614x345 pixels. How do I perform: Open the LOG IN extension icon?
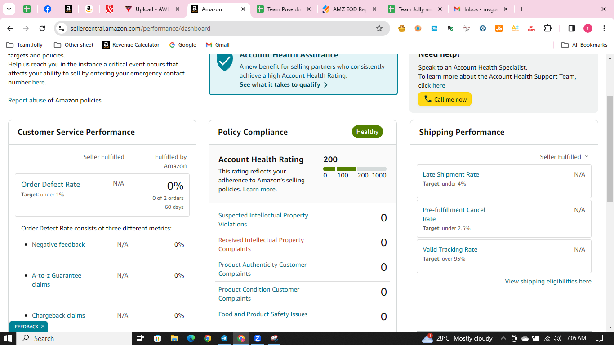click(467, 28)
